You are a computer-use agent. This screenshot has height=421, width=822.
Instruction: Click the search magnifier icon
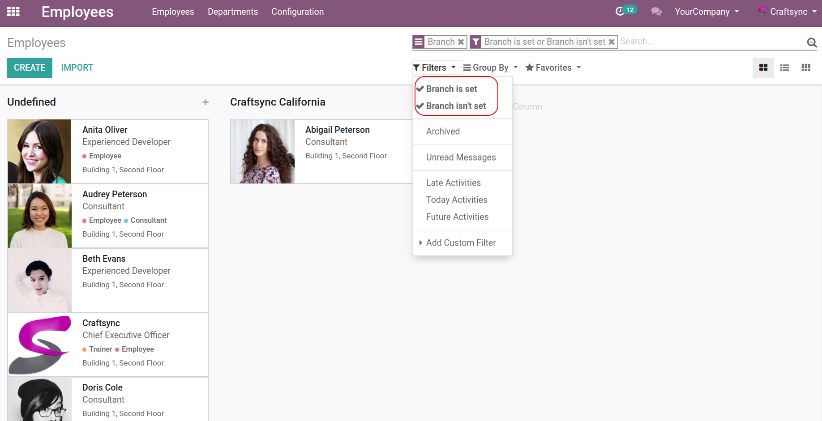[812, 43]
